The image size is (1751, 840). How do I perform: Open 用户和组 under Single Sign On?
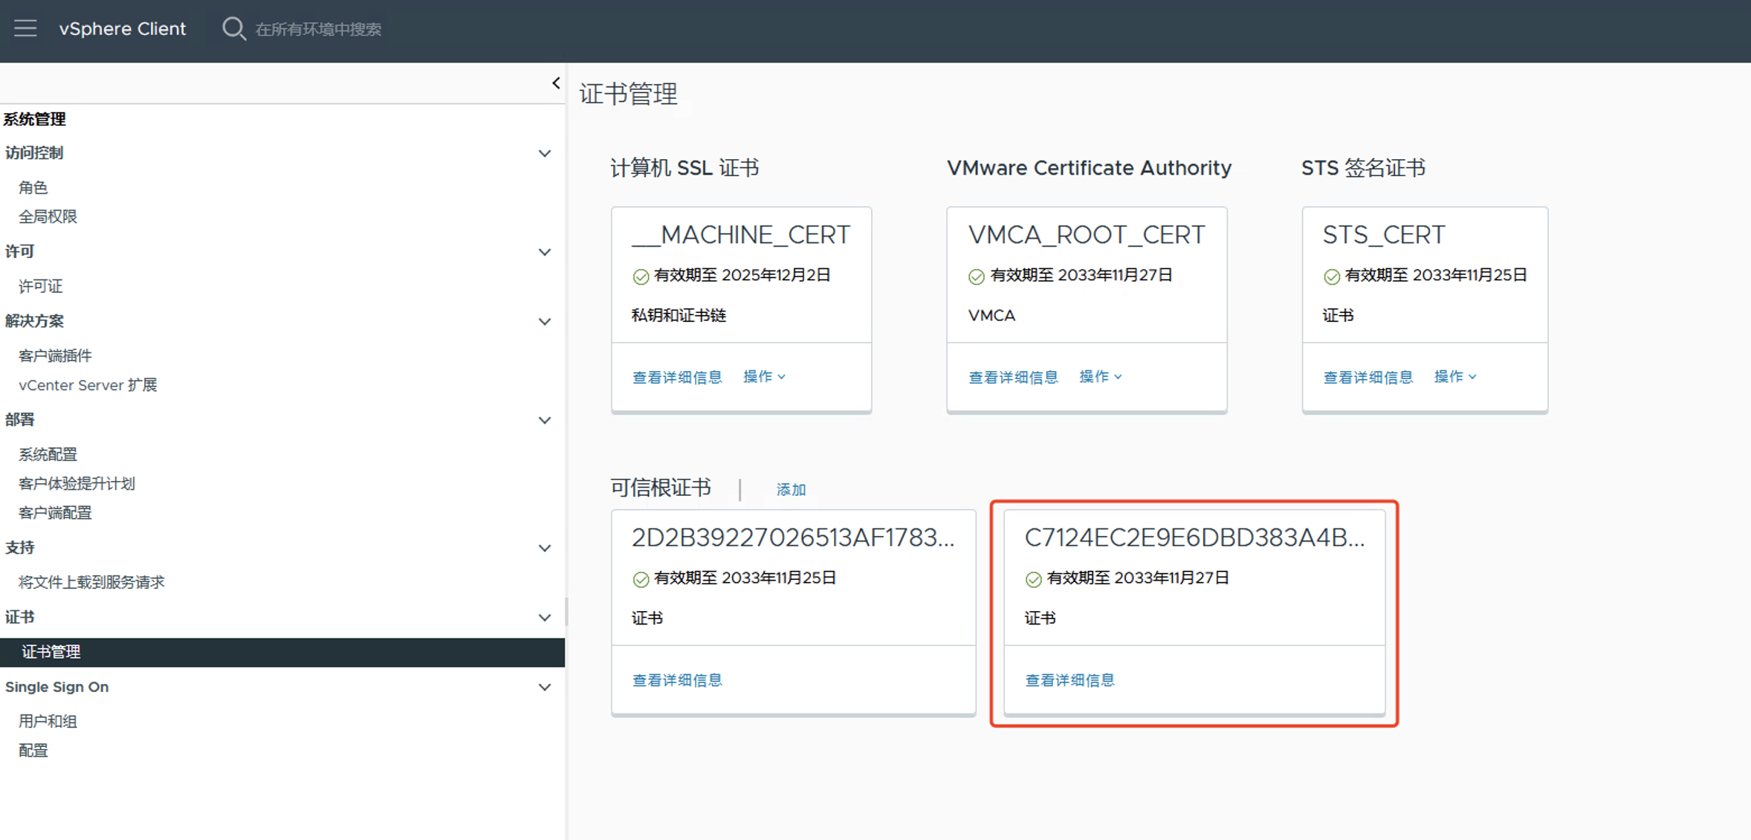coord(48,721)
